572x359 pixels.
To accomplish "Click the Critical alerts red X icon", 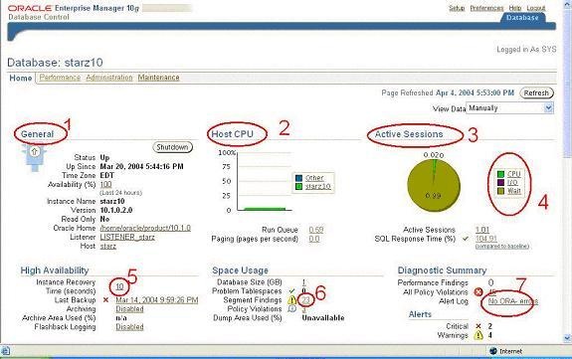I will 478,326.
